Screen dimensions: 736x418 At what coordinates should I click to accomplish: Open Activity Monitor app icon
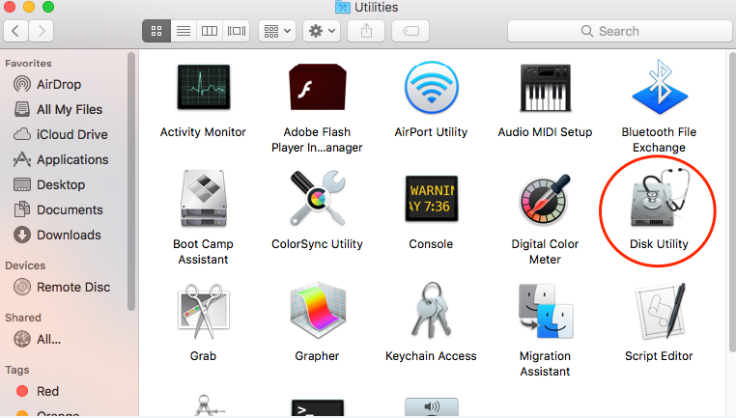click(203, 87)
